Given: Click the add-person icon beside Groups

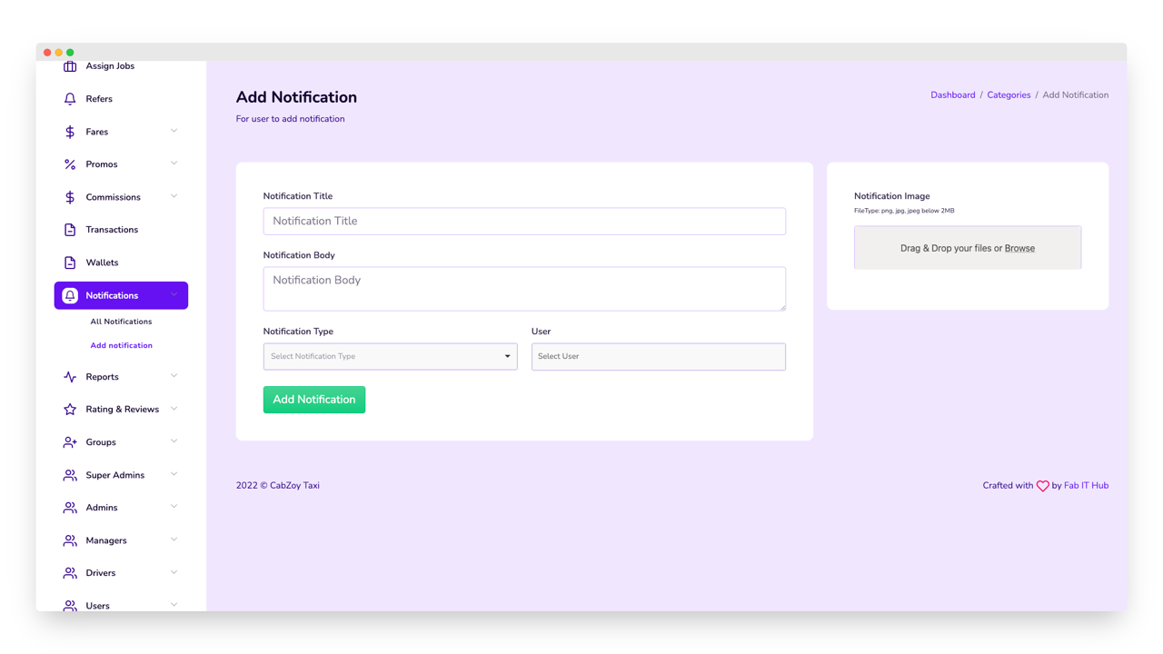Looking at the screenshot, I should [70, 442].
